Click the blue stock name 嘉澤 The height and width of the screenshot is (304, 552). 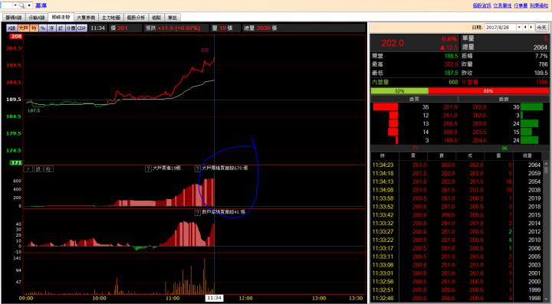pos(41,5)
